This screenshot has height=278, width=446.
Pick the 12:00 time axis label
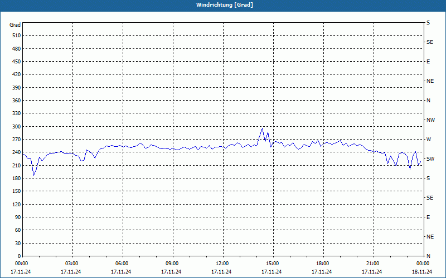pyautogui.click(x=223, y=264)
